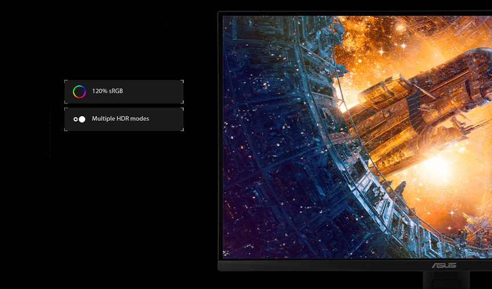Viewport: 492px width, 289px height.
Task: Click the HDR modes dot icon
Action: point(79,119)
